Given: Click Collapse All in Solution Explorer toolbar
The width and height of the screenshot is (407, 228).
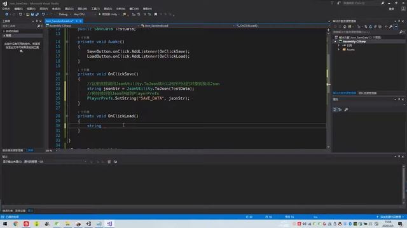Looking at the screenshot, I should click(x=375, y=27).
